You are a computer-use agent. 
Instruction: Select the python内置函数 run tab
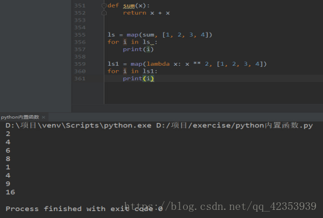(20, 117)
